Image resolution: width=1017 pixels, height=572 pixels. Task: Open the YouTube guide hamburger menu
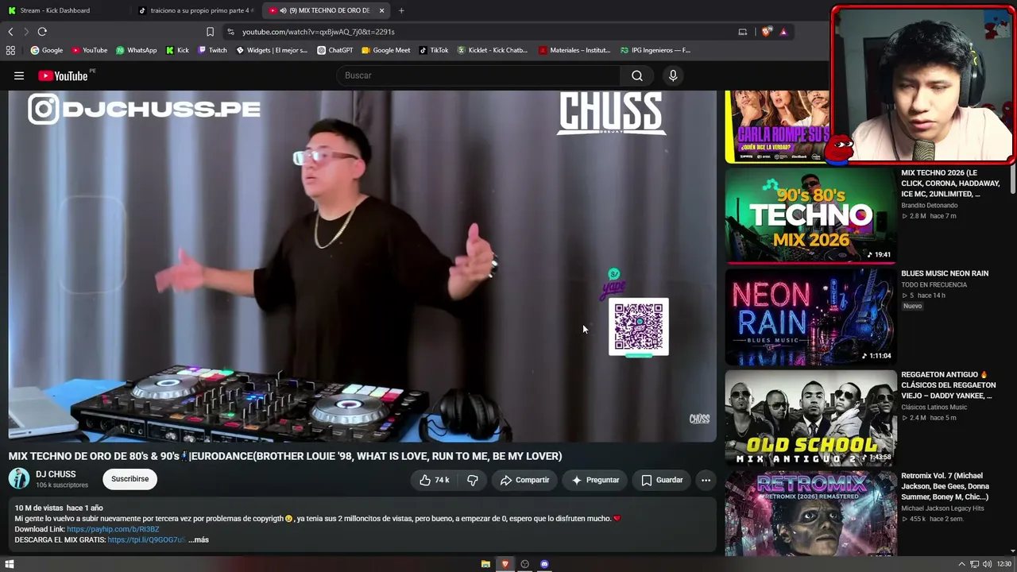coord(19,75)
